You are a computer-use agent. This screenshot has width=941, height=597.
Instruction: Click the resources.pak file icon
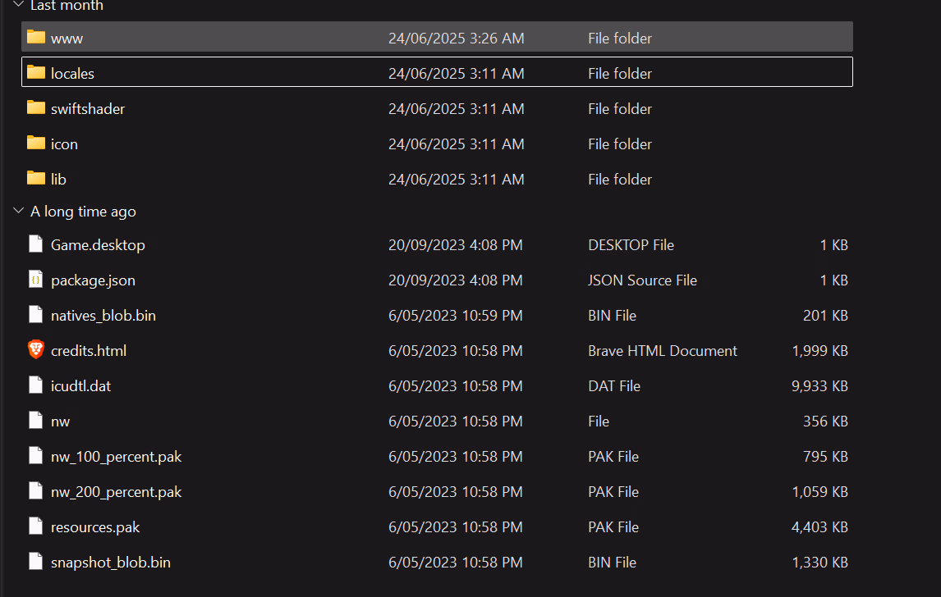pos(35,526)
